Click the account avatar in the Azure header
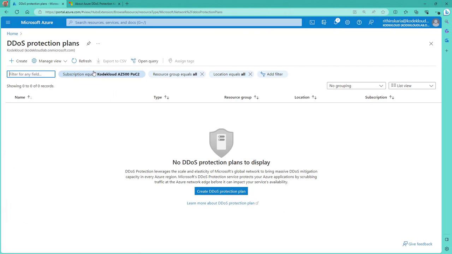 coord(436,23)
